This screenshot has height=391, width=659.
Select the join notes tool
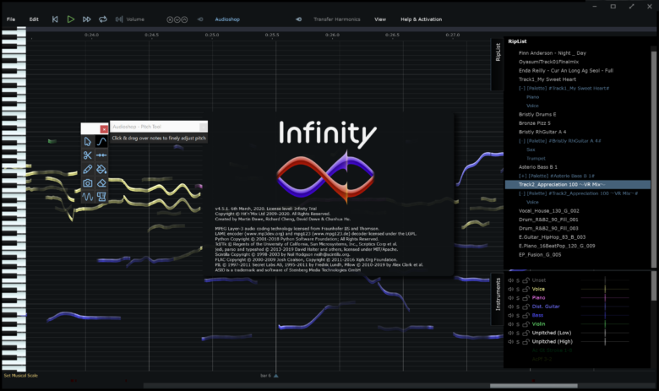tap(101, 155)
